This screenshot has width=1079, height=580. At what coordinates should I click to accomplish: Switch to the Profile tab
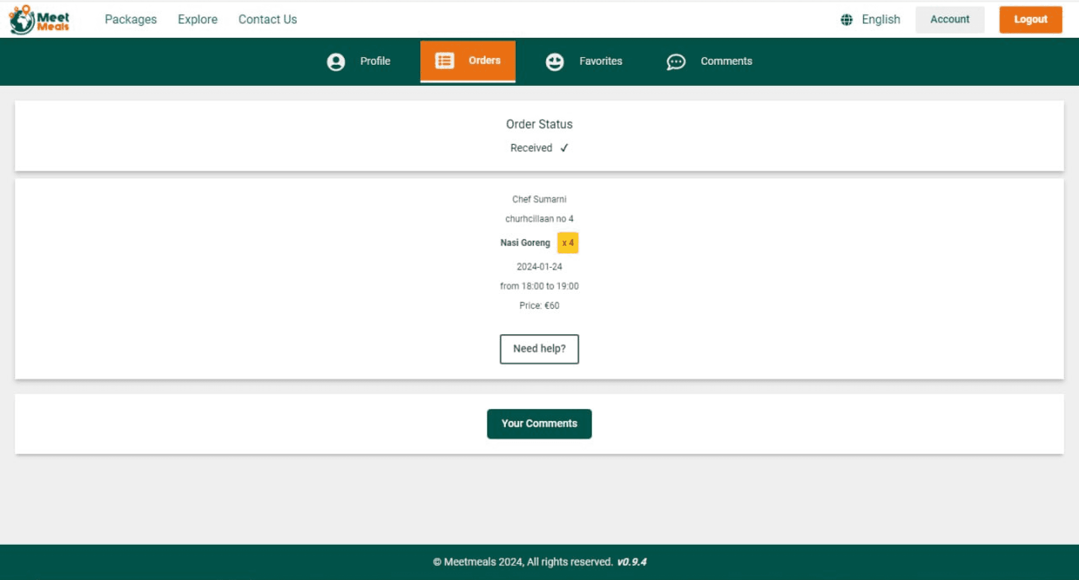click(x=375, y=61)
